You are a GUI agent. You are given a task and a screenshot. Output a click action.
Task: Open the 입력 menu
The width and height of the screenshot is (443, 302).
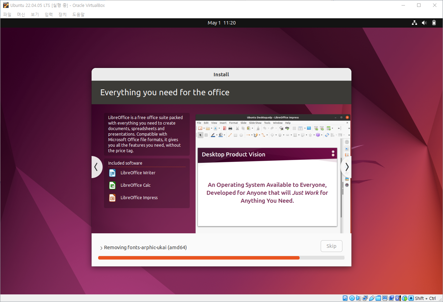pos(49,14)
